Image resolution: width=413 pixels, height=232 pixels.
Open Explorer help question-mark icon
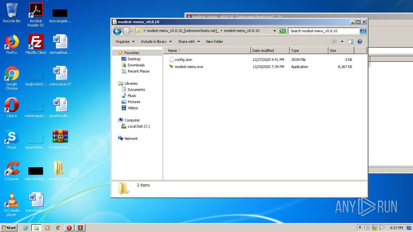(x=360, y=42)
